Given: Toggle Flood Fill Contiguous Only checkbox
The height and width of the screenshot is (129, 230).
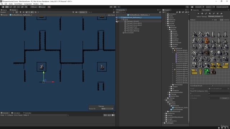Looking at the screenshot, I should (x=209, y=91).
